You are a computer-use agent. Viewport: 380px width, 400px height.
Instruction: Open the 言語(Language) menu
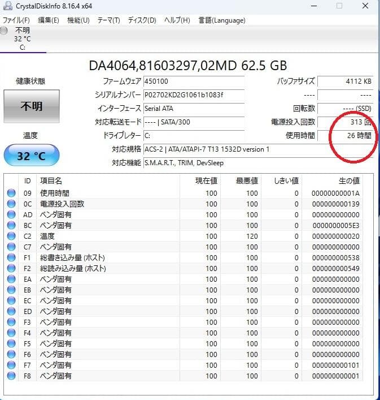point(222,20)
